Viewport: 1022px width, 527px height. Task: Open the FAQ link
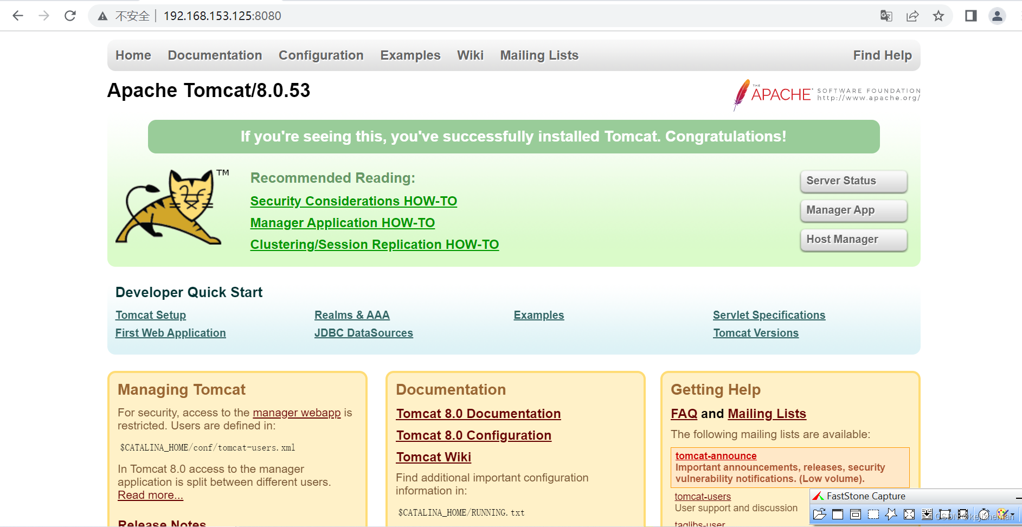684,414
